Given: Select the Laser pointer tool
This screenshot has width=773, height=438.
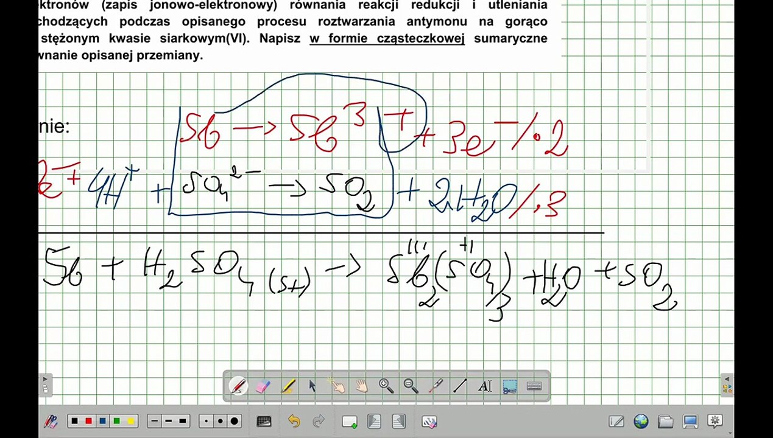Looking at the screenshot, I should (436, 386).
